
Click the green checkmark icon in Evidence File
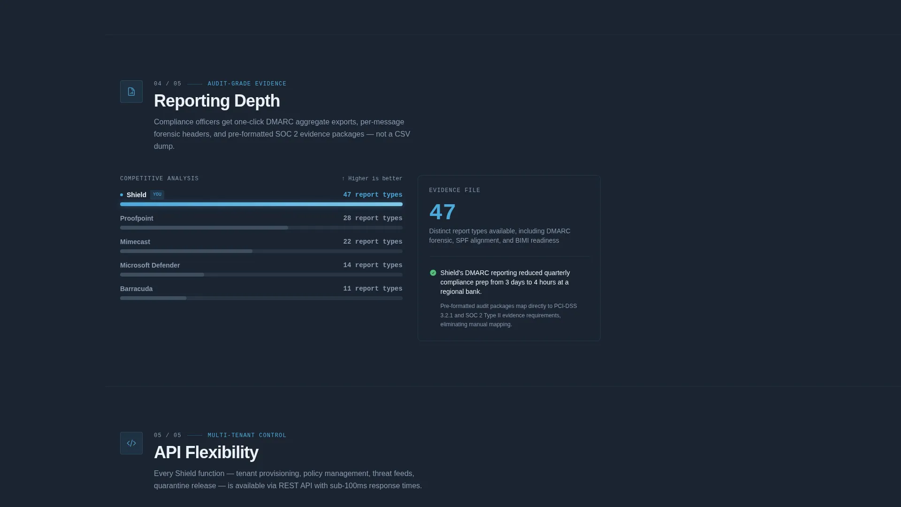[433, 273]
